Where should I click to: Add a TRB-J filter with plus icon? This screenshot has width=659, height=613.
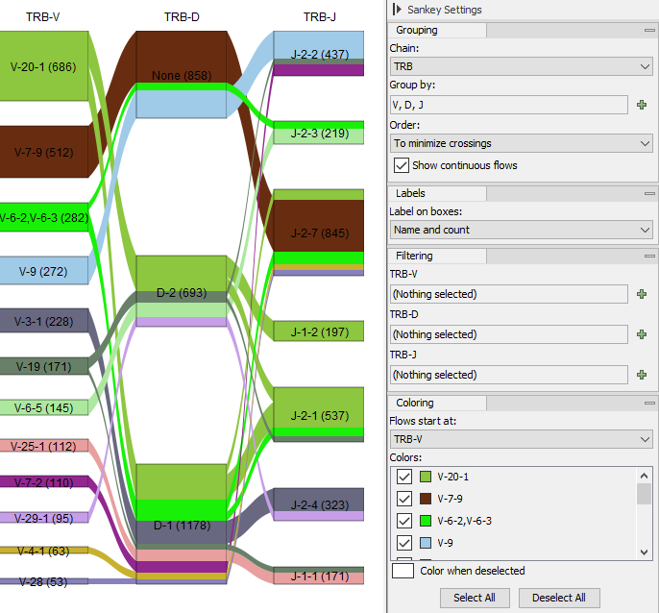point(642,375)
